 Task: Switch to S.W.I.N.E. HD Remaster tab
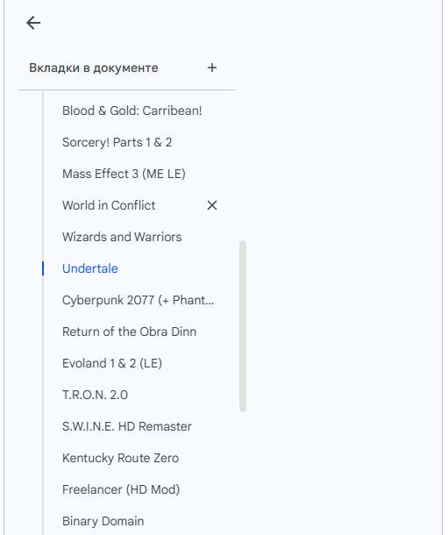tap(127, 426)
